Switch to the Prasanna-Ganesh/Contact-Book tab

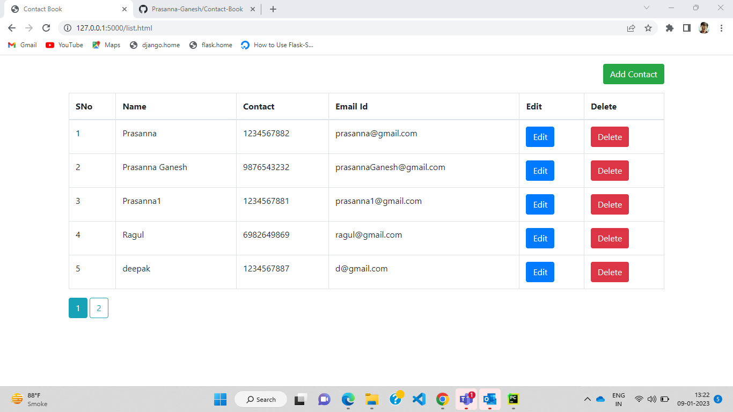tap(197, 9)
